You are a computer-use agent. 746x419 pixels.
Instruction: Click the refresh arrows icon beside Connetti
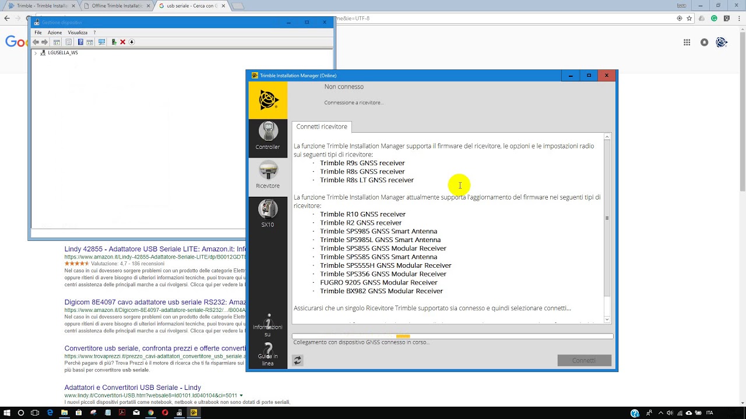click(297, 360)
